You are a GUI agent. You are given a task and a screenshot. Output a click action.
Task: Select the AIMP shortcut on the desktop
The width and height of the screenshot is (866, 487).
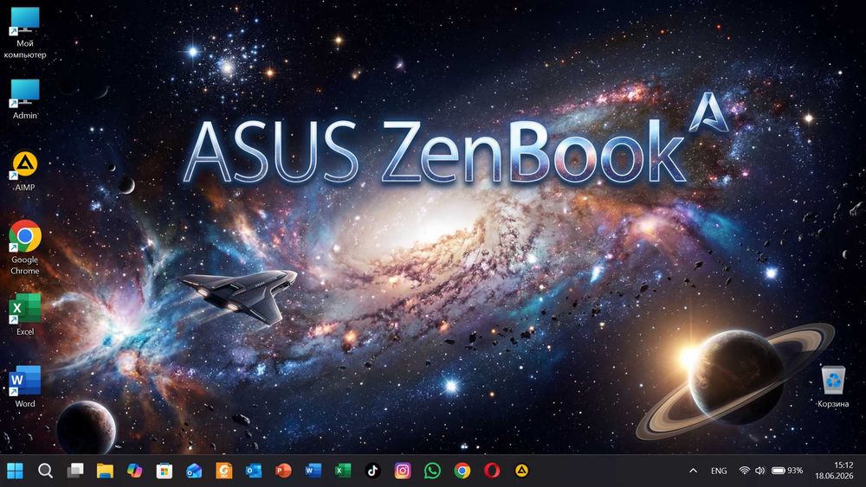click(x=25, y=171)
